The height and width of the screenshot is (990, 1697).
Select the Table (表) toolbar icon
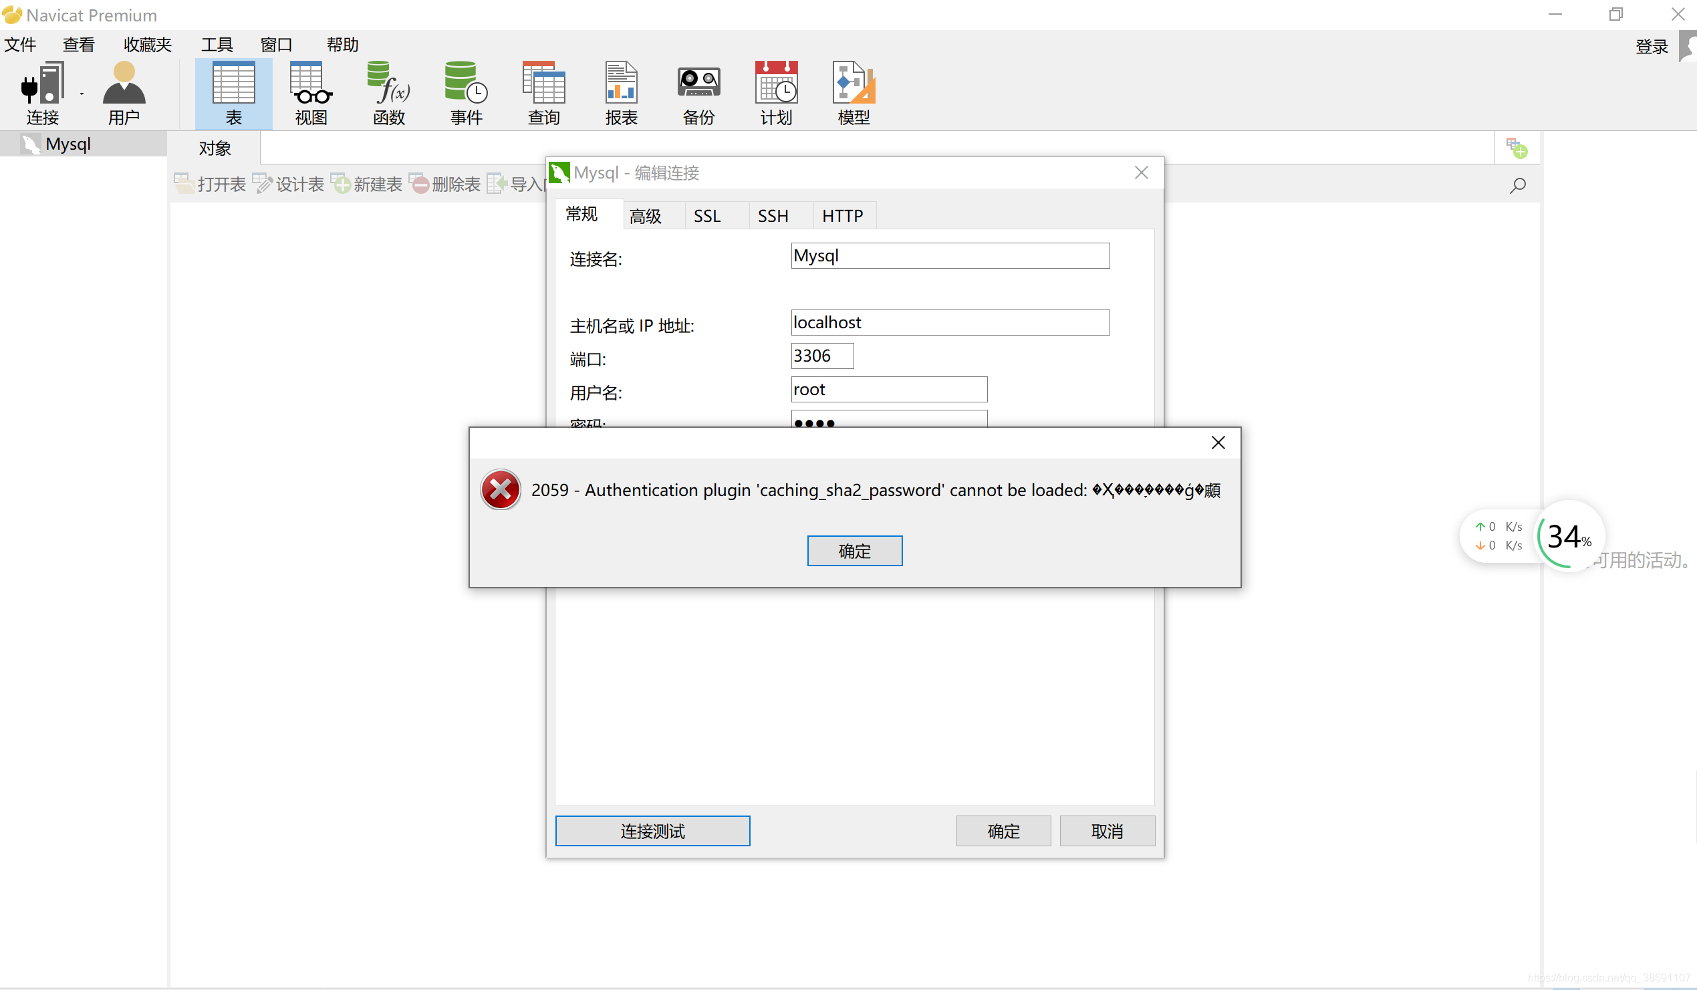234,93
